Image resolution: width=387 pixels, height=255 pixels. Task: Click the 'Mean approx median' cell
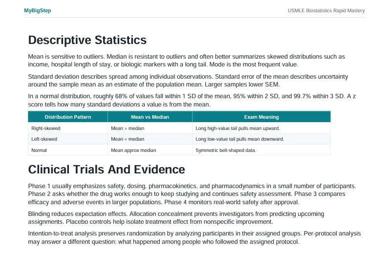(x=150, y=150)
